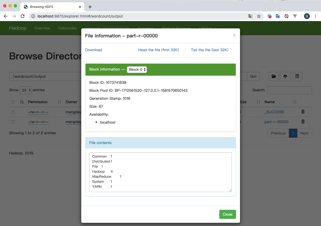Click the Download link

click(x=93, y=50)
